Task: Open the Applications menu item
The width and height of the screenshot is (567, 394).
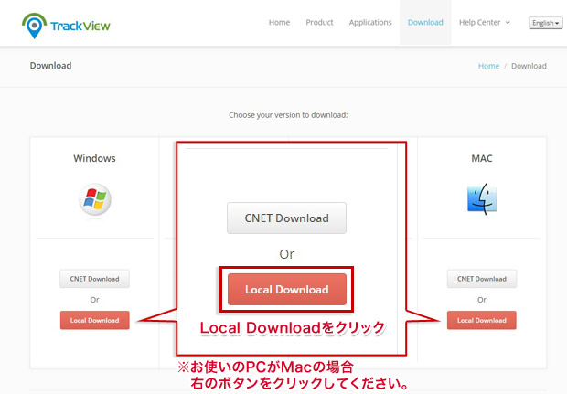Action: pos(370,23)
